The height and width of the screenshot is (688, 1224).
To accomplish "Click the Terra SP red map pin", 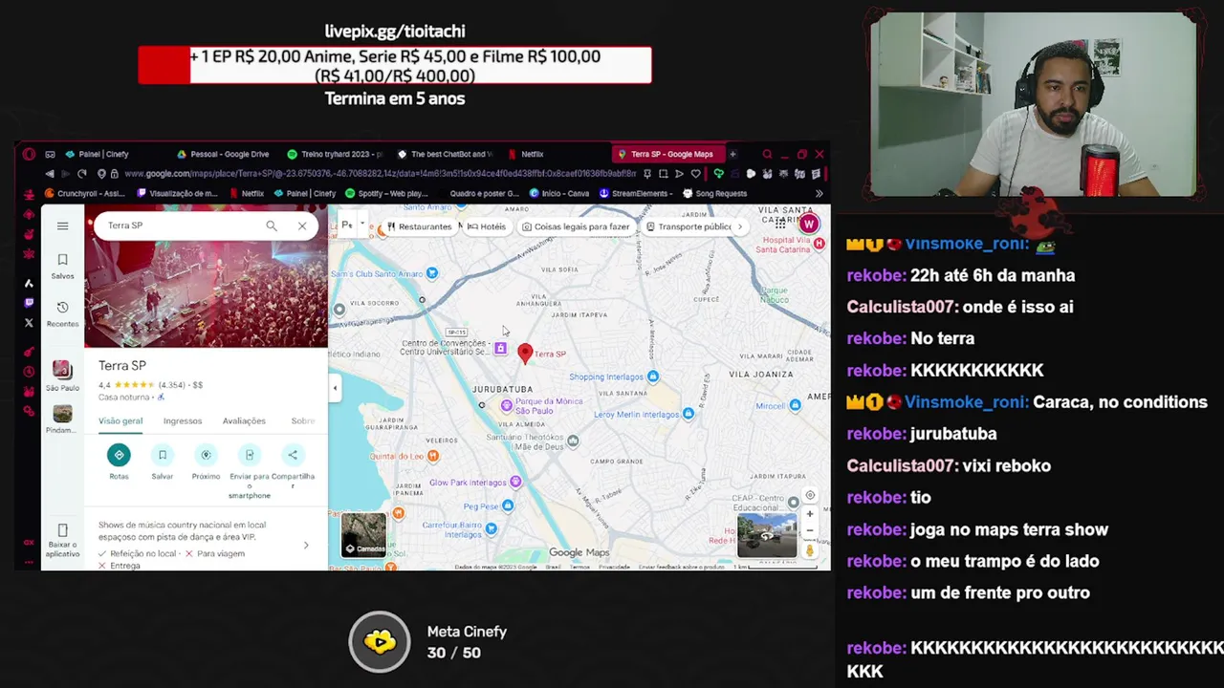I will click(x=525, y=354).
